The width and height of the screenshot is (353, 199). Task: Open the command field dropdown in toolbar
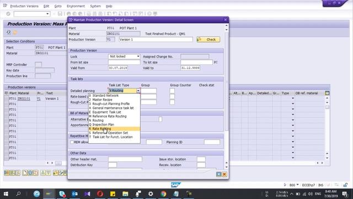point(47,14)
